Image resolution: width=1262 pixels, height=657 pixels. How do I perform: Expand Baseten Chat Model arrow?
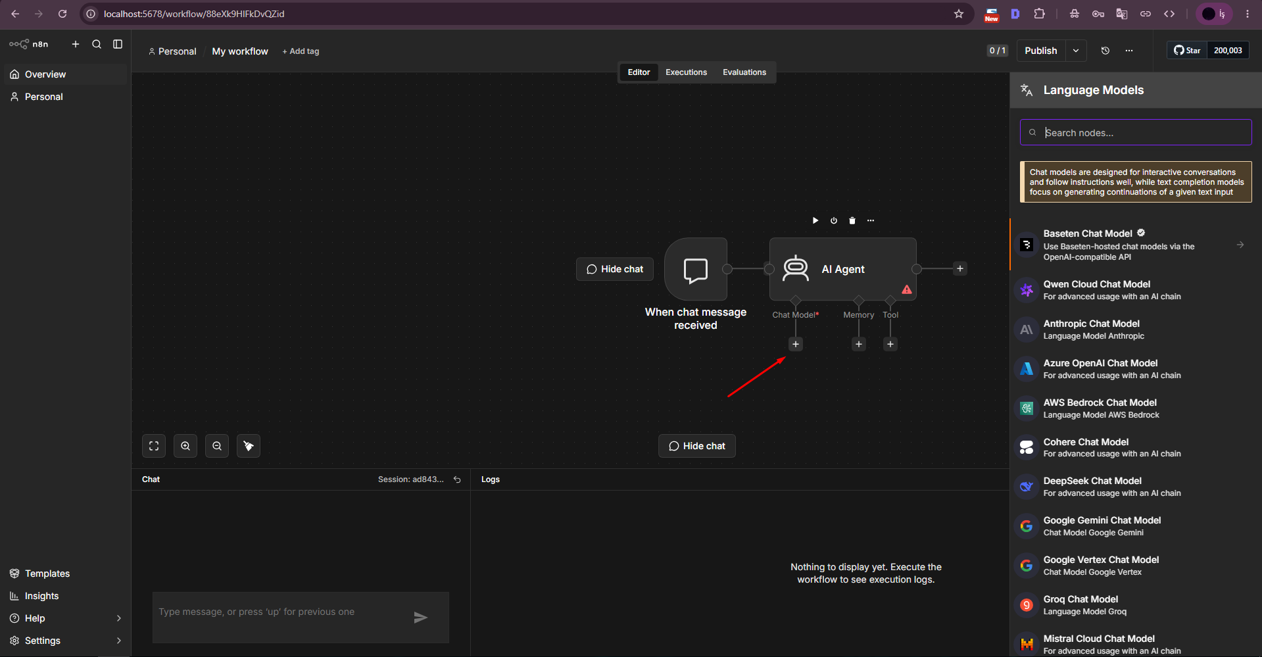click(x=1240, y=245)
